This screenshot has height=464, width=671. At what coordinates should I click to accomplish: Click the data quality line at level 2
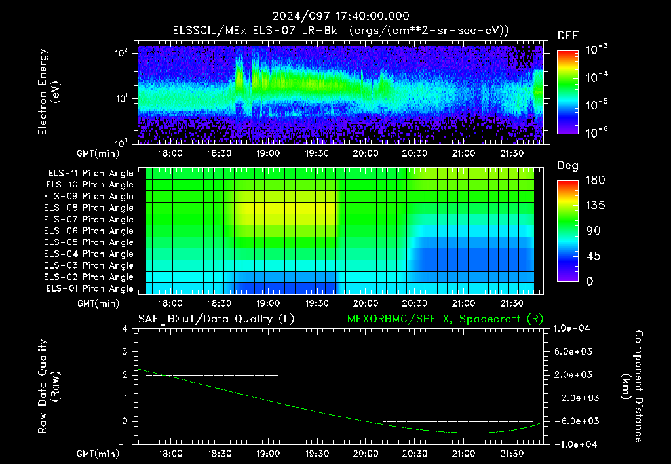[x=212, y=375]
